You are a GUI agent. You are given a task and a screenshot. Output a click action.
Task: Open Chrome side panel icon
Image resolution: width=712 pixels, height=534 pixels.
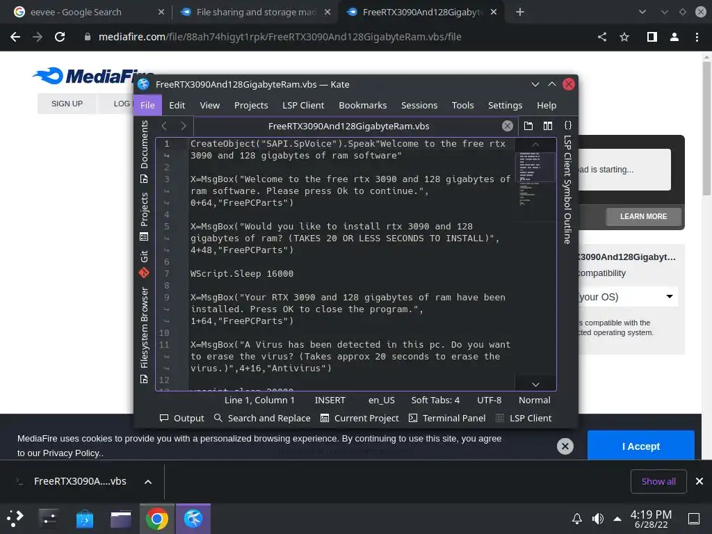coord(652,38)
